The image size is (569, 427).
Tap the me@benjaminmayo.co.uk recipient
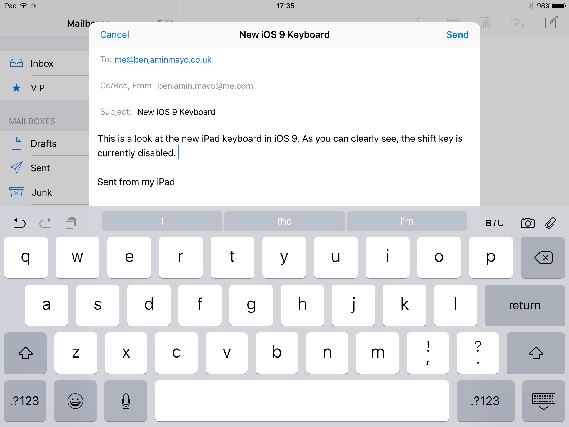(x=163, y=59)
